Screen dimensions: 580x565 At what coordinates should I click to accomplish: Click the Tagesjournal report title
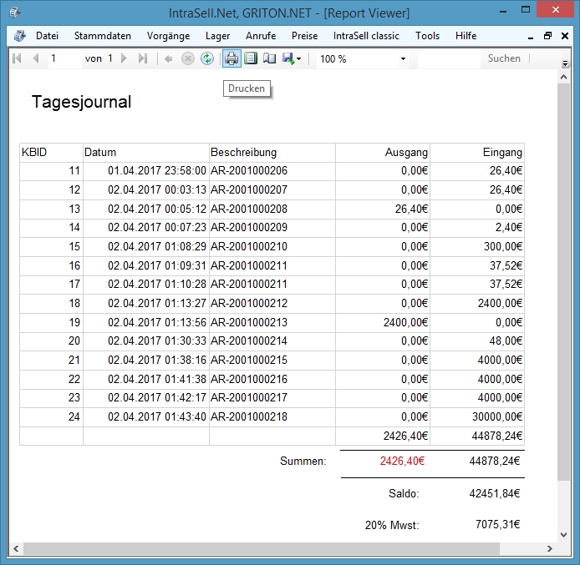point(81,102)
